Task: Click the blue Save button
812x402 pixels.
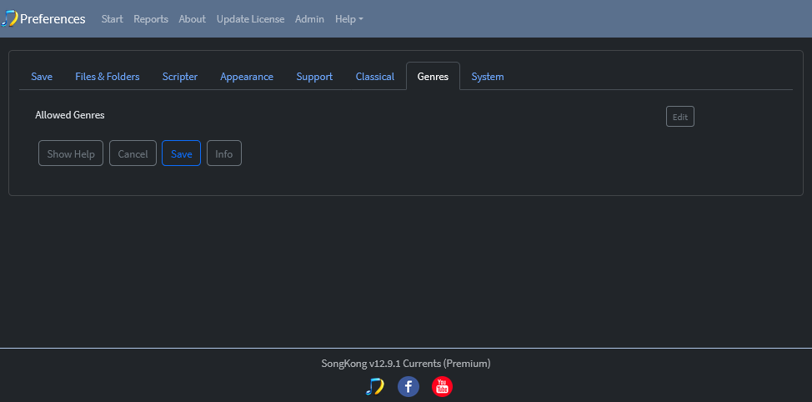Action: [181, 153]
